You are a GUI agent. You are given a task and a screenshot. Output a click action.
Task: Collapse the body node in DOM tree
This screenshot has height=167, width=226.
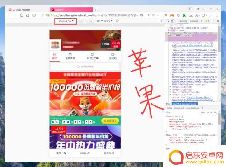(x=168, y=33)
